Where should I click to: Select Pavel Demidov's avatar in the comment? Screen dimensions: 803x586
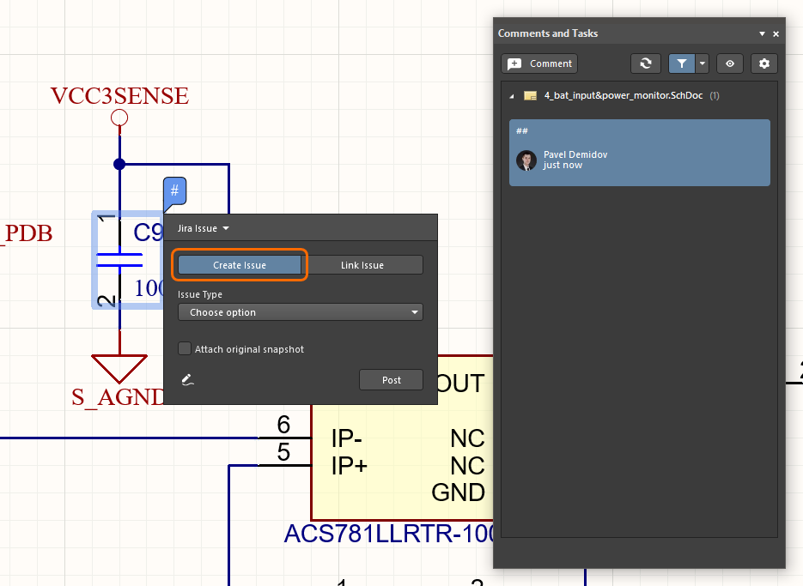coord(526,160)
